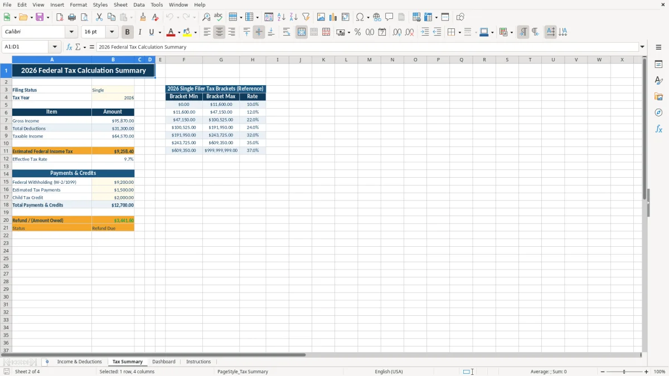Open the Function Wizard
The width and height of the screenshot is (669, 376).
point(69,47)
